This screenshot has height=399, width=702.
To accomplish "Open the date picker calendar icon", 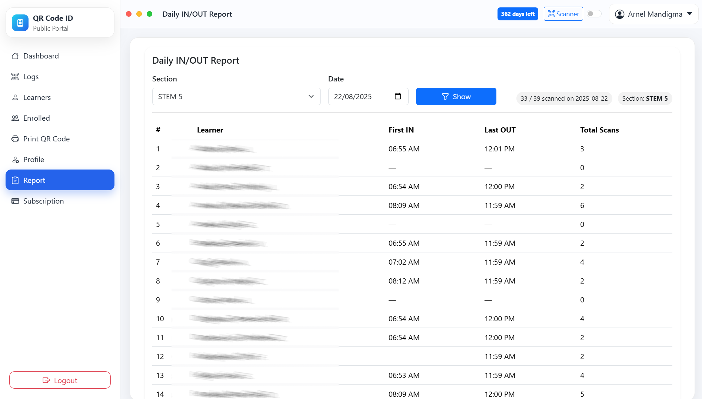I will (398, 96).
